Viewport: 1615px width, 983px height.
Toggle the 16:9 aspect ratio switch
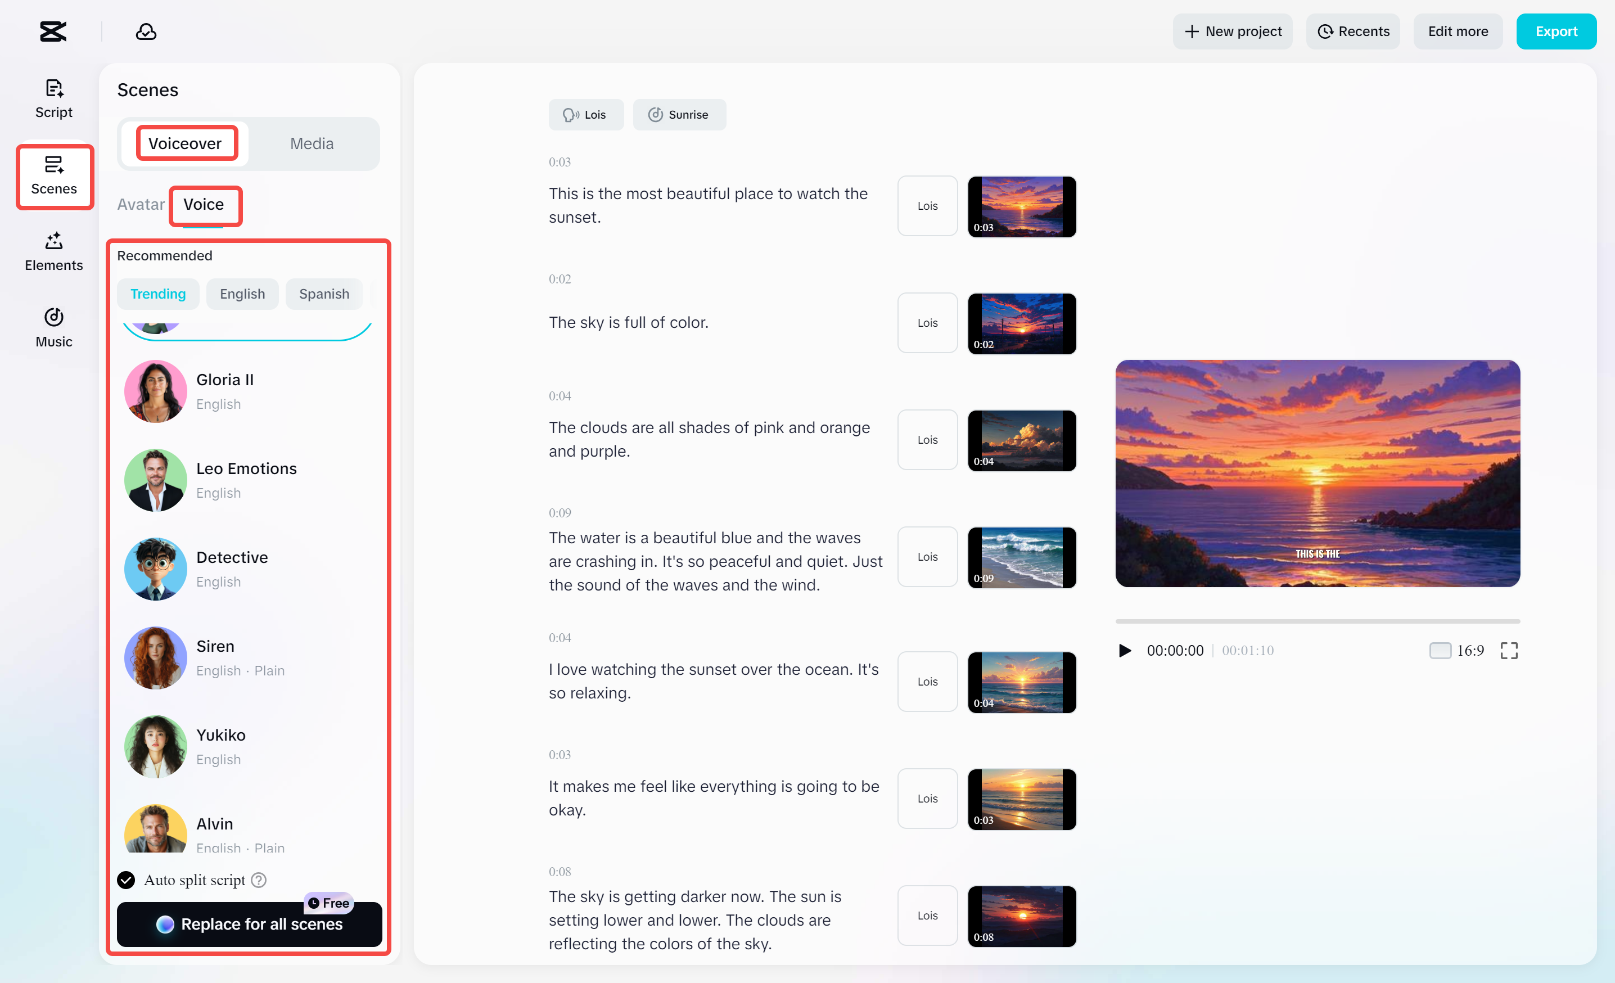(x=1440, y=650)
